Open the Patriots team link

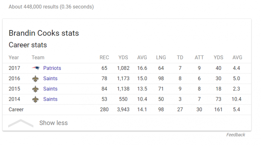coord(52,68)
